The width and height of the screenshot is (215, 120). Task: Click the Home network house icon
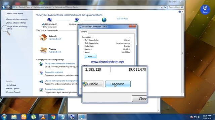43,37
